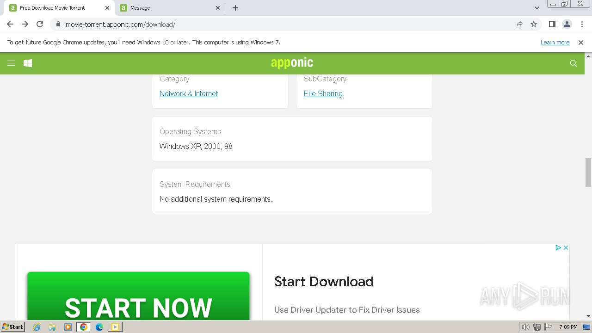Open the File Sharing subcategory
The image size is (592, 333).
(323, 93)
